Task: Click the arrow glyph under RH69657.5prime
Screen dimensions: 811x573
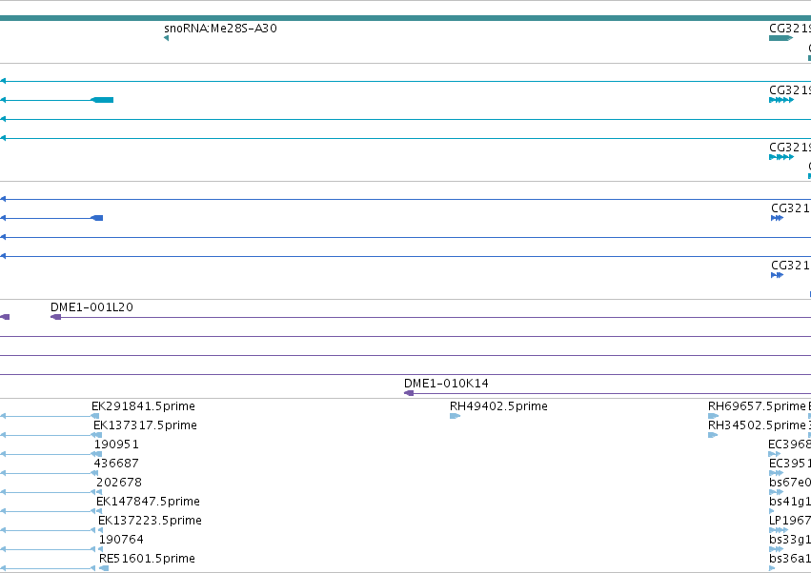Action: (713, 416)
